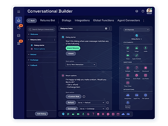Click the Add Dialog button

[41, 114]
